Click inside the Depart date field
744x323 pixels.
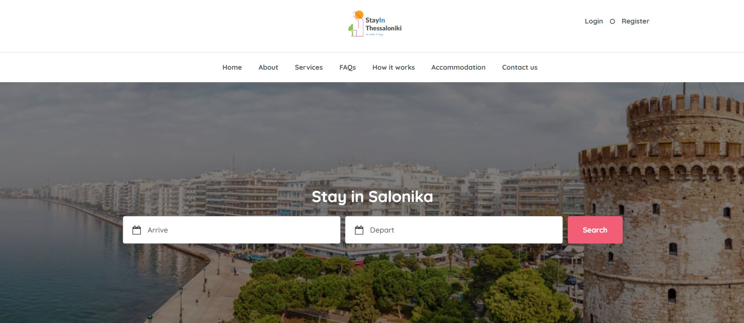coord(454,230)
